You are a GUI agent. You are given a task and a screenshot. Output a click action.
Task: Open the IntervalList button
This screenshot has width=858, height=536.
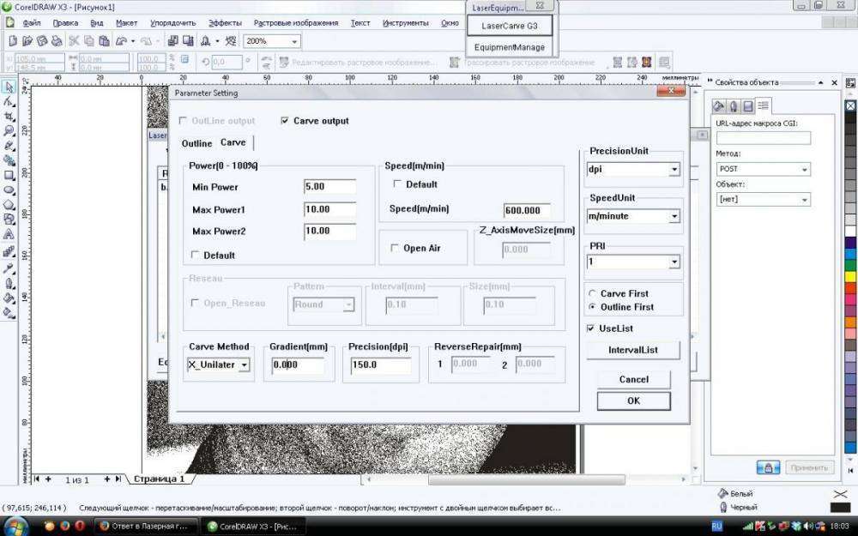click(633, 350)
